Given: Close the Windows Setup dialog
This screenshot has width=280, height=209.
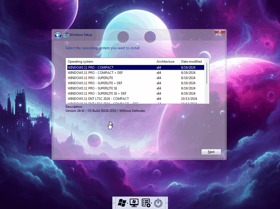Looking at the screenshot, I should (220, 31).
